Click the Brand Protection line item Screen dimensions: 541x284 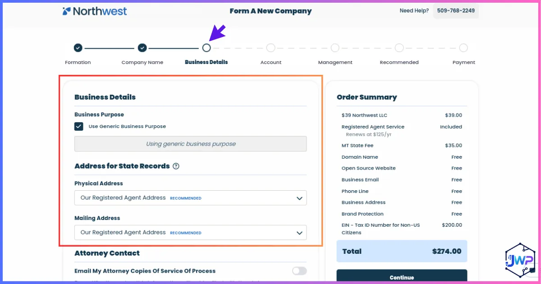pyautogui.click(x=402, y=214)
